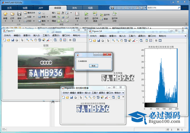
Task: Click the gray license plate image in Figure 14
Action: [118, 78]
